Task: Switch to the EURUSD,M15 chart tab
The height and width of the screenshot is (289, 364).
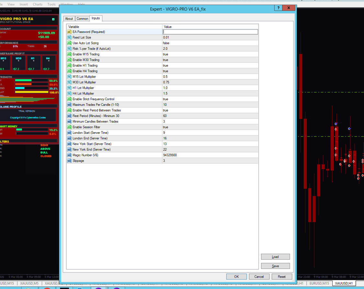Action: (318, 283)
